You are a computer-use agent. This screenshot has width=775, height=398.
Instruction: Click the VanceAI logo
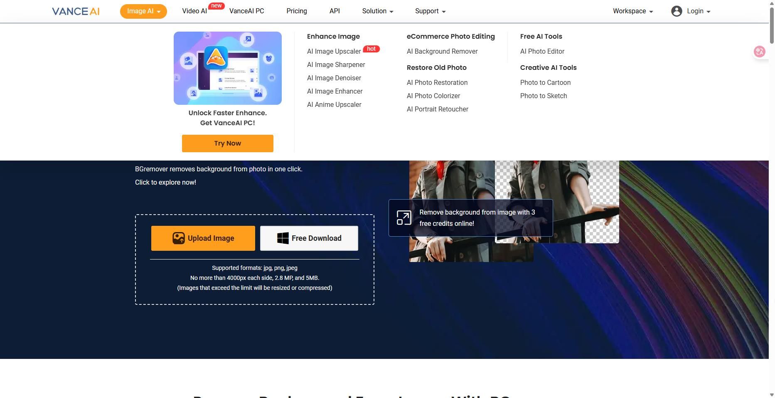click(76, 11)
